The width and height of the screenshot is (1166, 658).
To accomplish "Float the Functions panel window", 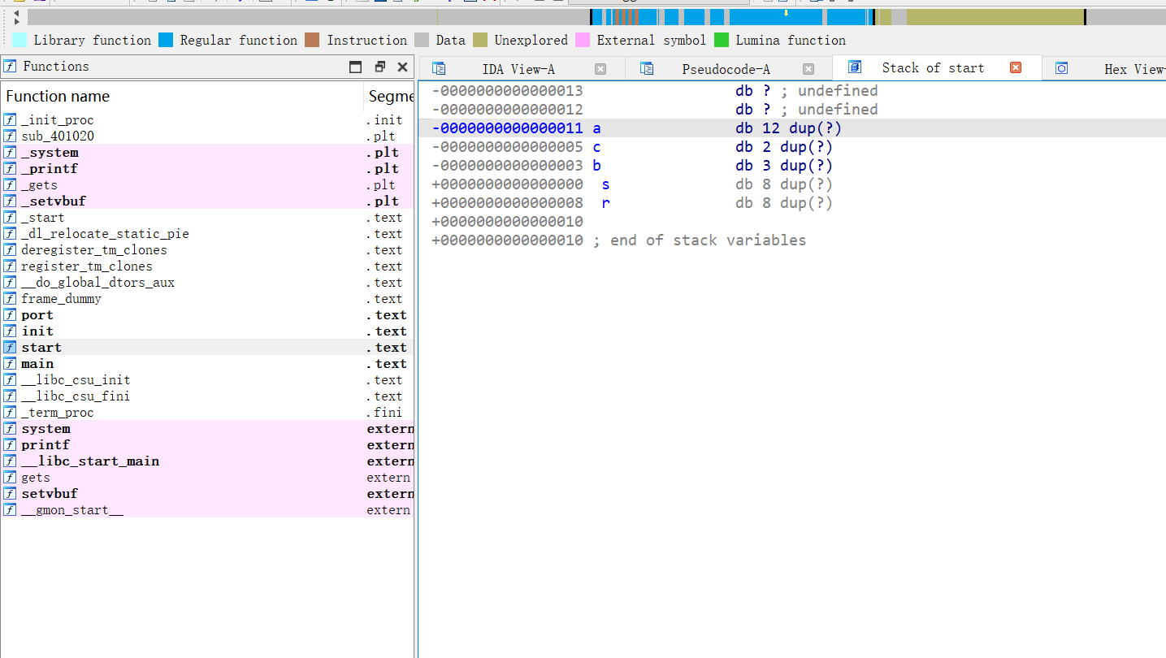I will [379, 67].
